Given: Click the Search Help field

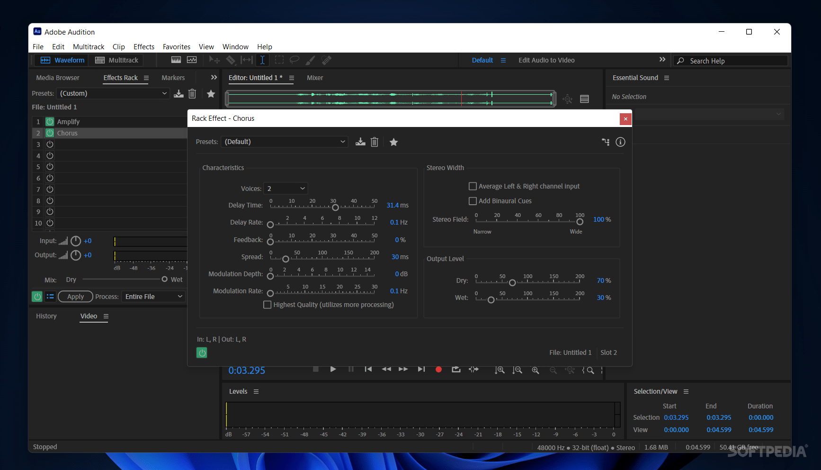Looking at the screenshot, I should pyautogui.click(x=731, y=61).
